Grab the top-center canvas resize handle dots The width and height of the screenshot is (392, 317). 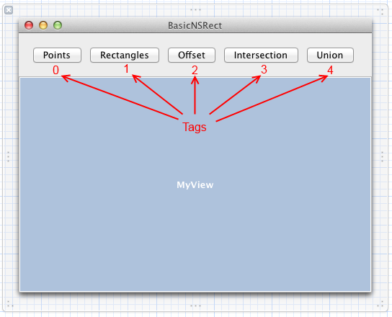tap(195, 10)
